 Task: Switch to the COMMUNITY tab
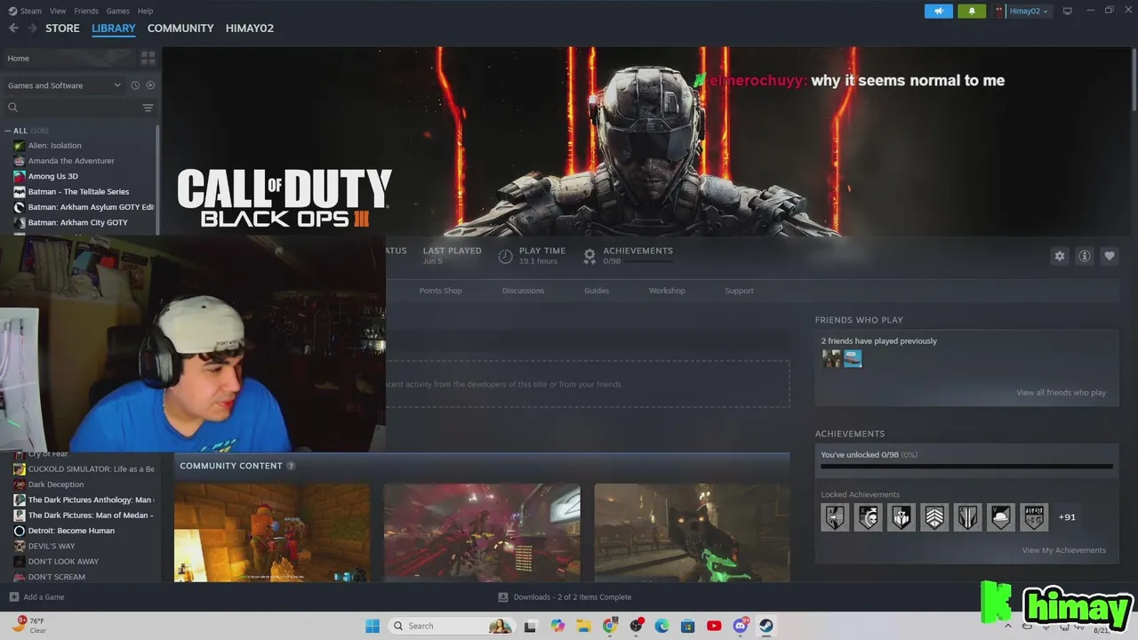(x=180, y=28)
